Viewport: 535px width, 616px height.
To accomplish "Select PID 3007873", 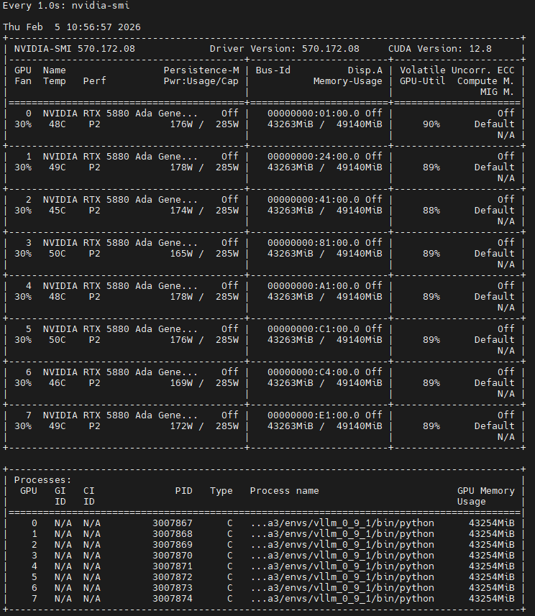I will 173,588.
